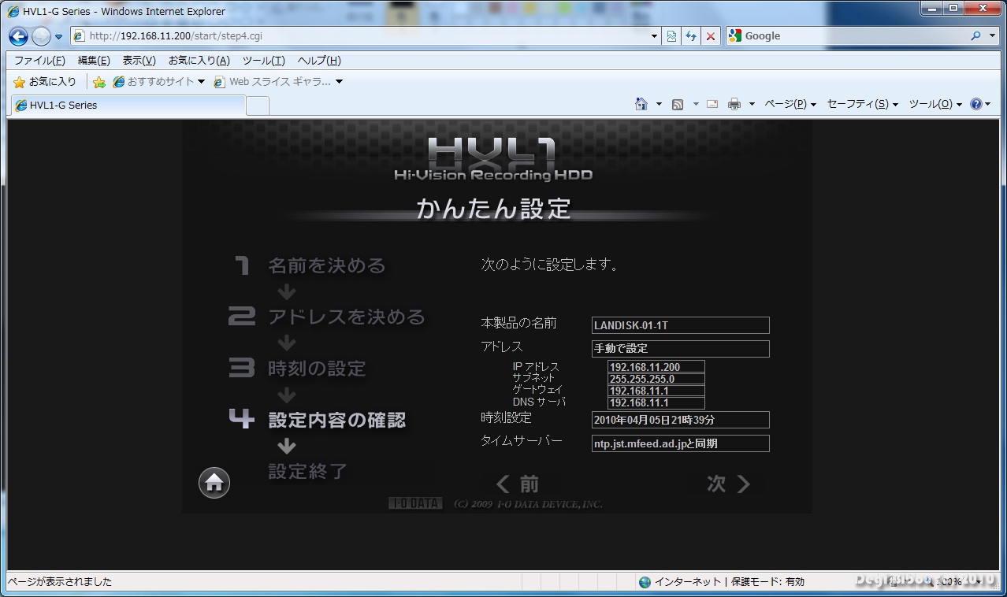
Task: Select the HVL1-G Series browser tab
Action: (128, 105)
